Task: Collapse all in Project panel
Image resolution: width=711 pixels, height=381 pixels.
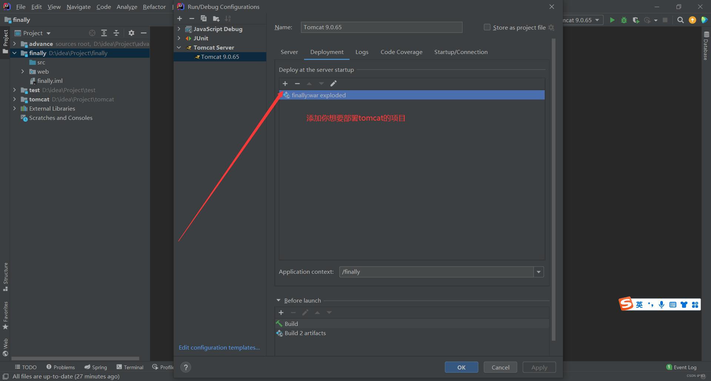Action: [x=116, y=33]
